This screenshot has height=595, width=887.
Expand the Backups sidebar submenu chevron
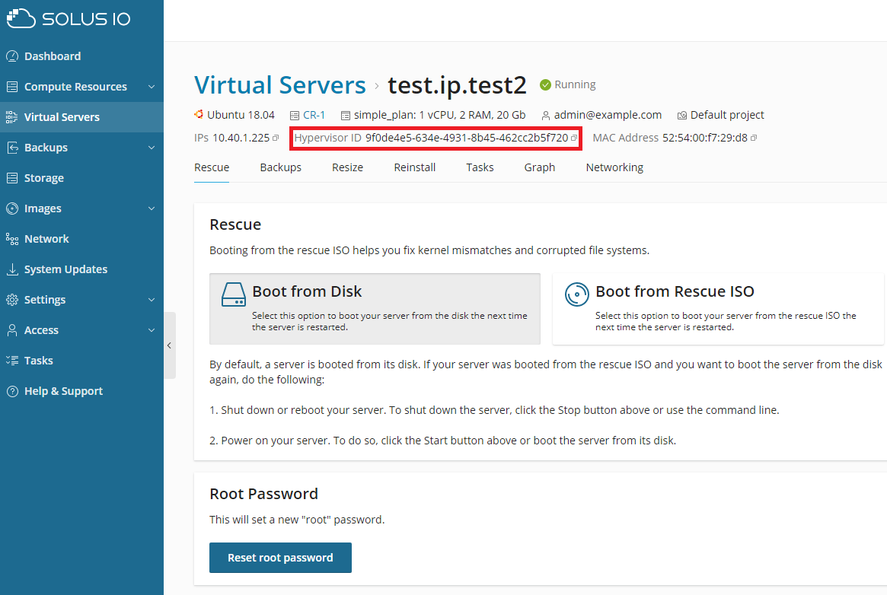[152, 148]
